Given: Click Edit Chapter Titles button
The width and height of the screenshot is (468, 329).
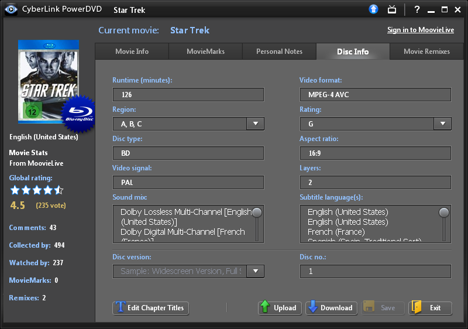Looking at the screenshot, I should 150,308.
